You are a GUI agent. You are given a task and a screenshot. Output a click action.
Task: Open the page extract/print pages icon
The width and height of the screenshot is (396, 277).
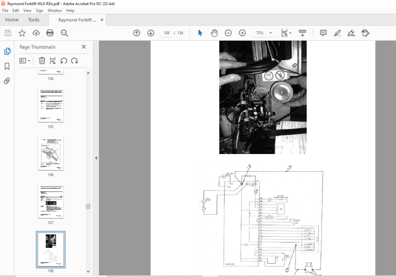pos(52,61)
